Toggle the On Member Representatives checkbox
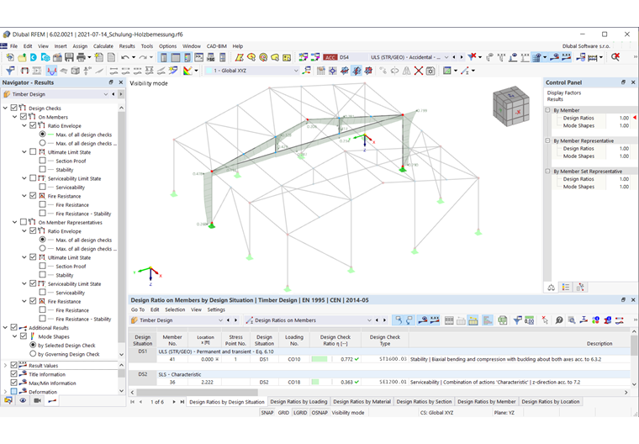This screenshot has height=444, width=639. [24, 222]
